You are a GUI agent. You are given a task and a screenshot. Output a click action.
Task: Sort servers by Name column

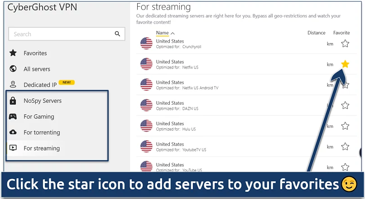click(x=162, y=33)
